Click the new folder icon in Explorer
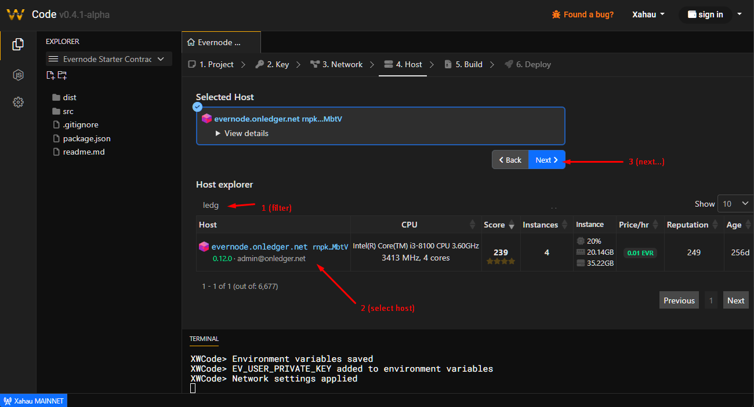754x407 pixels. coord(62,75)
